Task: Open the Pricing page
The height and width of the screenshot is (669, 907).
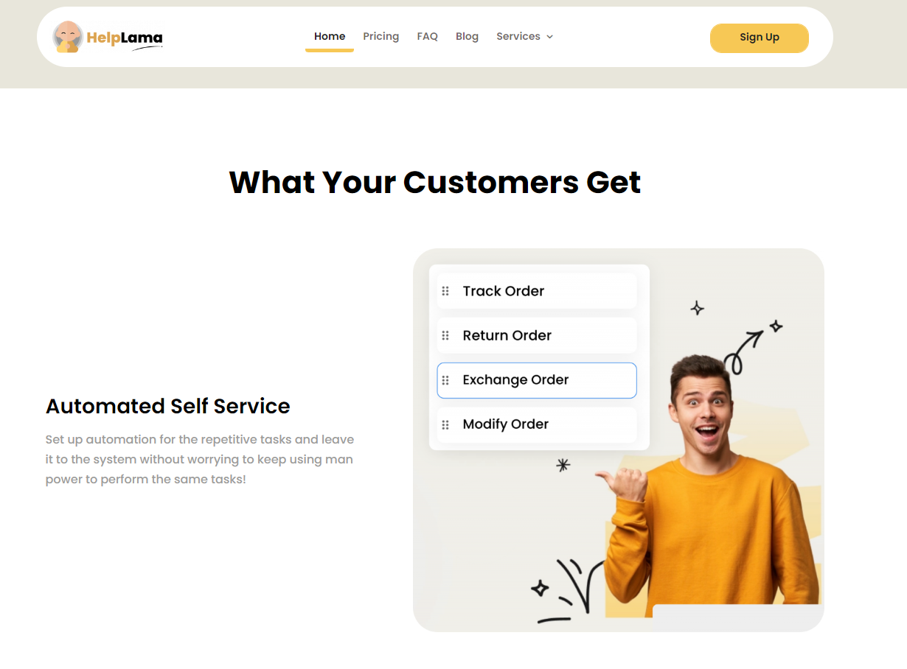Action: tap(381, 37)
